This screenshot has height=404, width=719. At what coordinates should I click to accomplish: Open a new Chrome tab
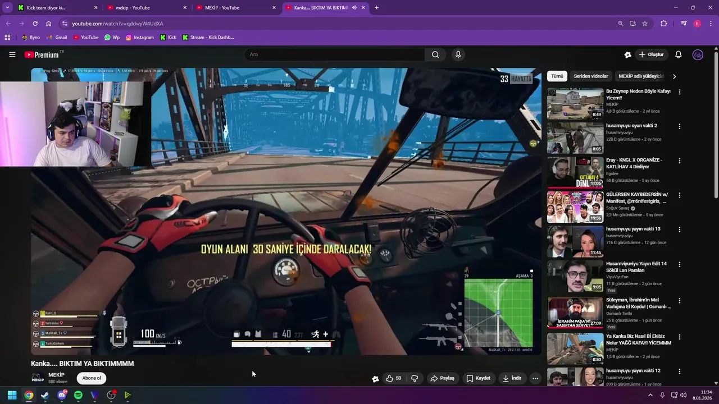pos(376,8)
